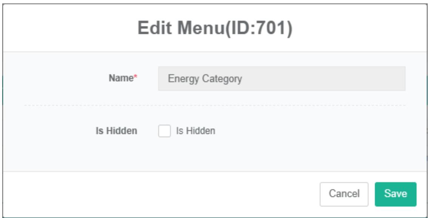428x218 pixels.
Task: Select the 'Energy Category' text in the Name field
Action: coord(205,79)
